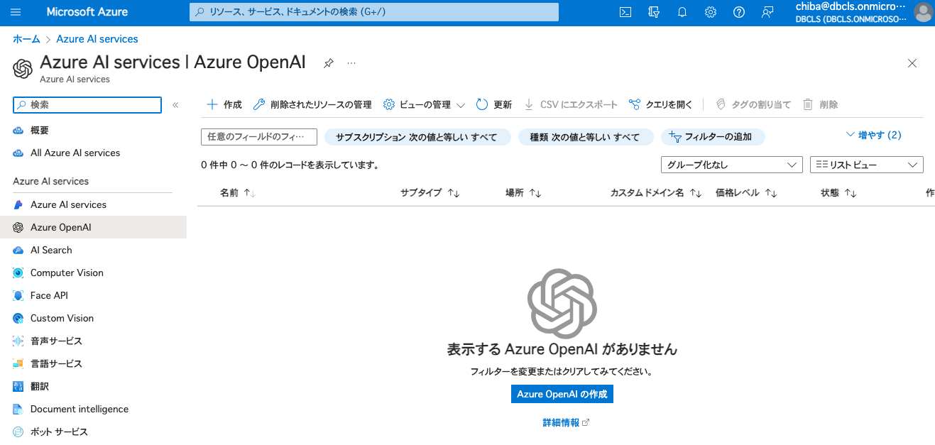935x445 pixels.
Task: Click the フィルターの追加 button
Action: (x=712, y=137)
